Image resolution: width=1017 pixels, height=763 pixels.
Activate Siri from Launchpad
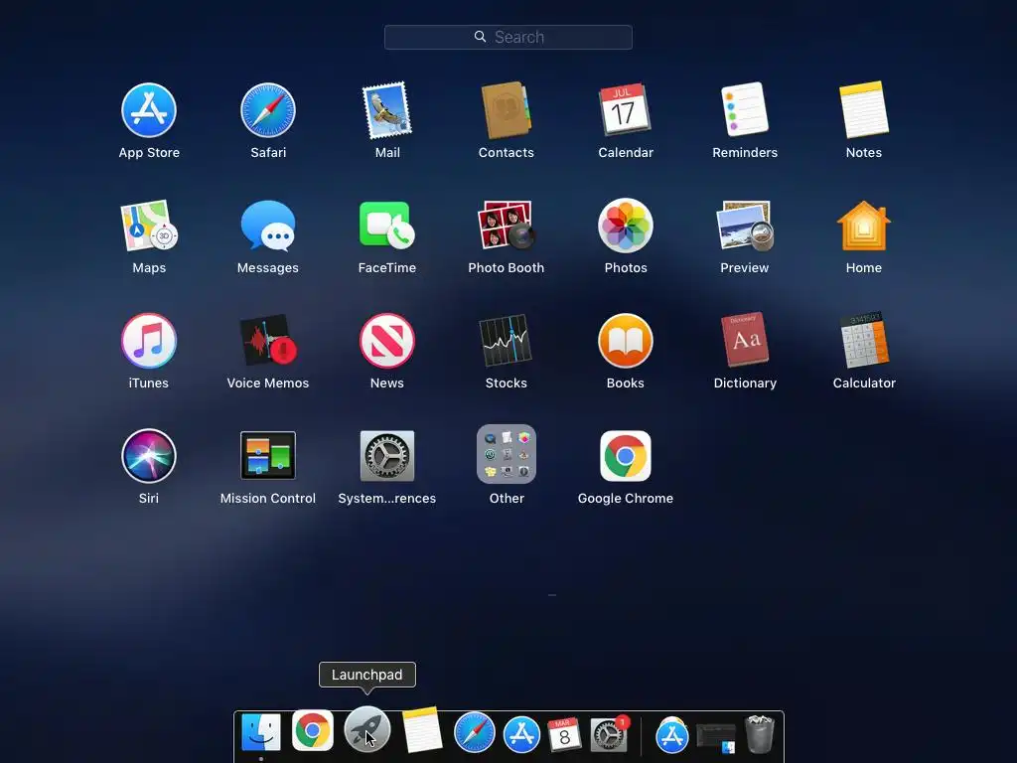[149, 455]
